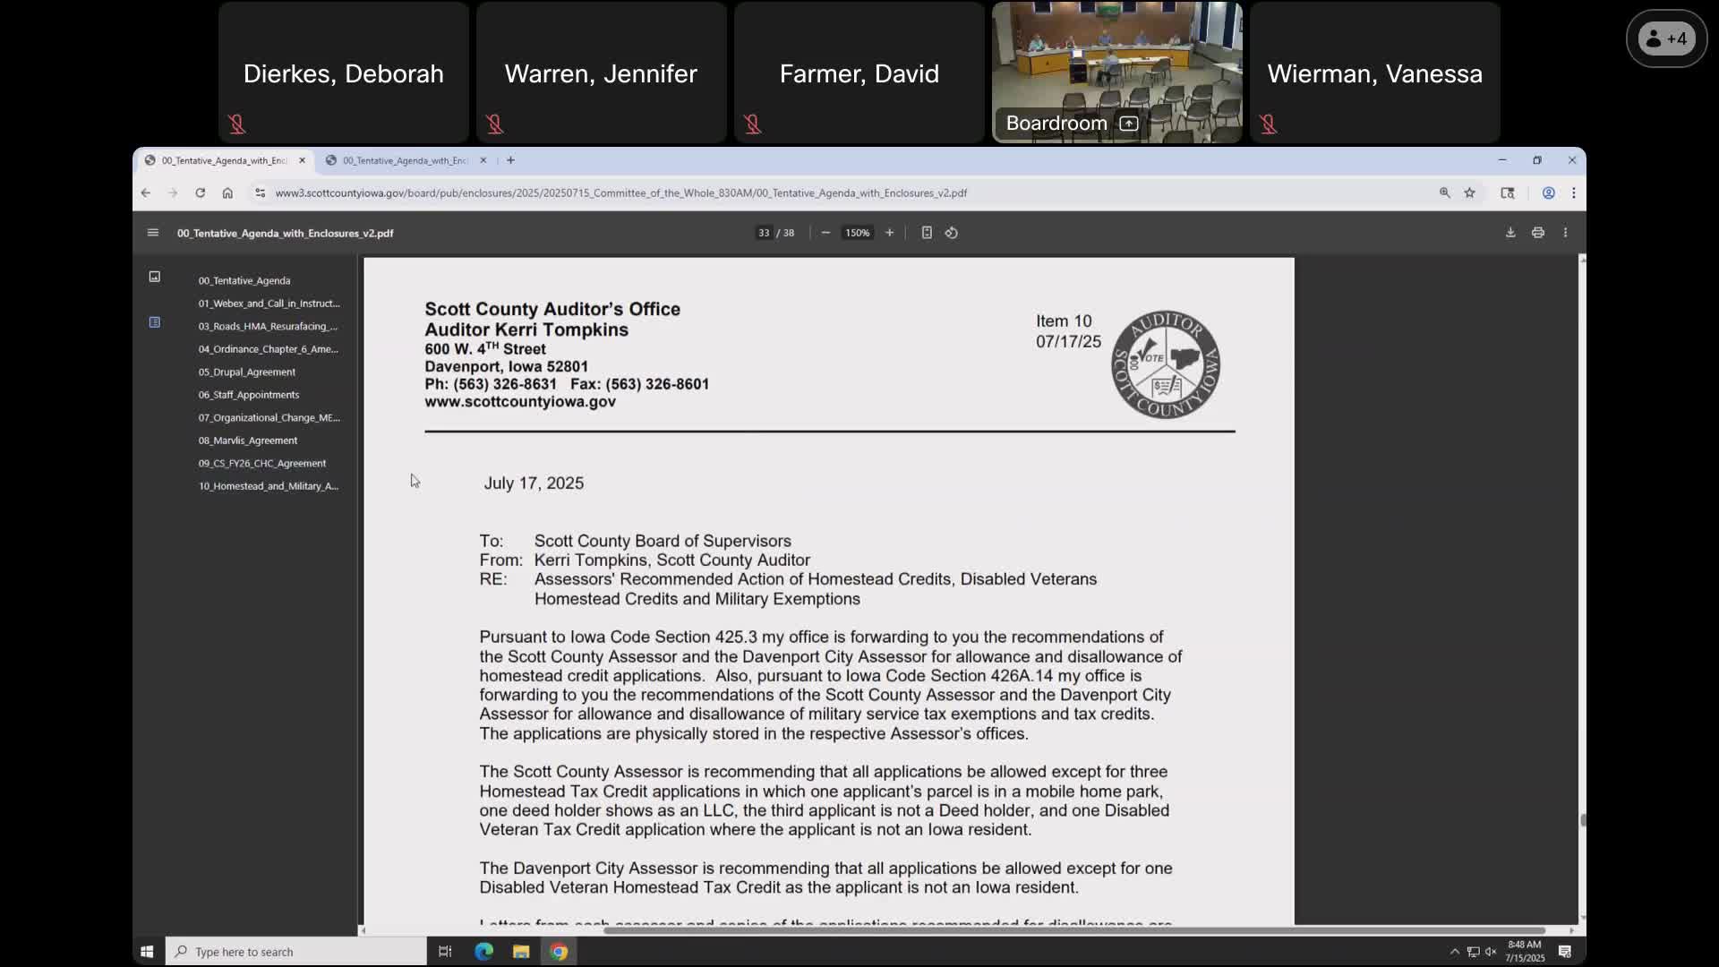Show the document outline panel
The image size is (1719, 967).
tap(154, 322)
